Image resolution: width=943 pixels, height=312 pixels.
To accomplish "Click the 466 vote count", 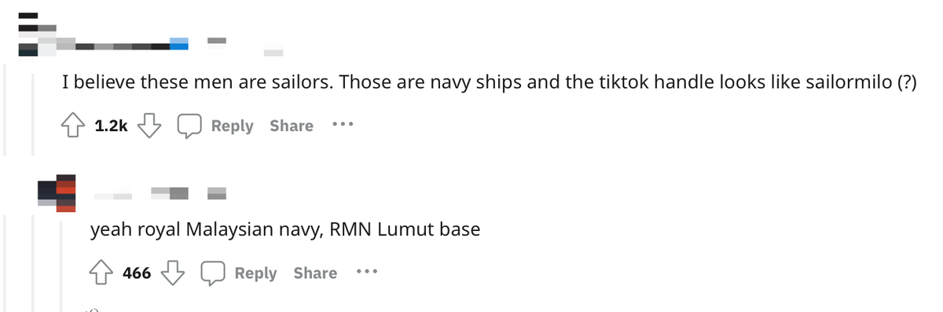I will [x=137, y=273].
